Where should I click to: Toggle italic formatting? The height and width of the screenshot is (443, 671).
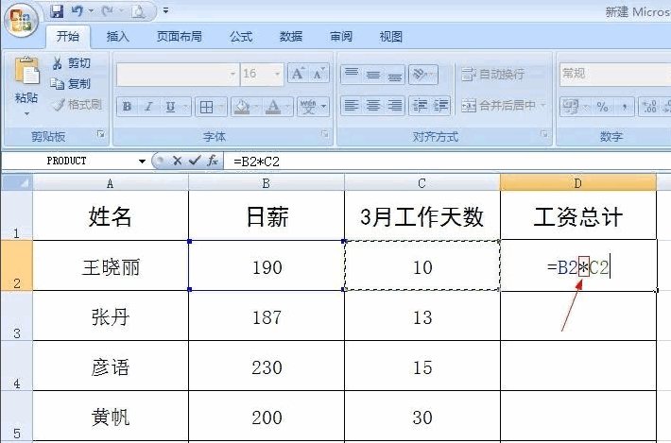click(148, 107)
